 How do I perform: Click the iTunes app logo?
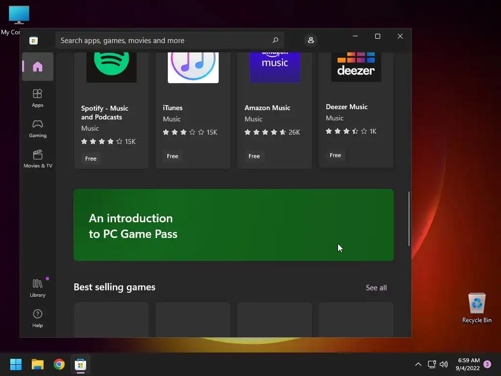click(193, 67)
